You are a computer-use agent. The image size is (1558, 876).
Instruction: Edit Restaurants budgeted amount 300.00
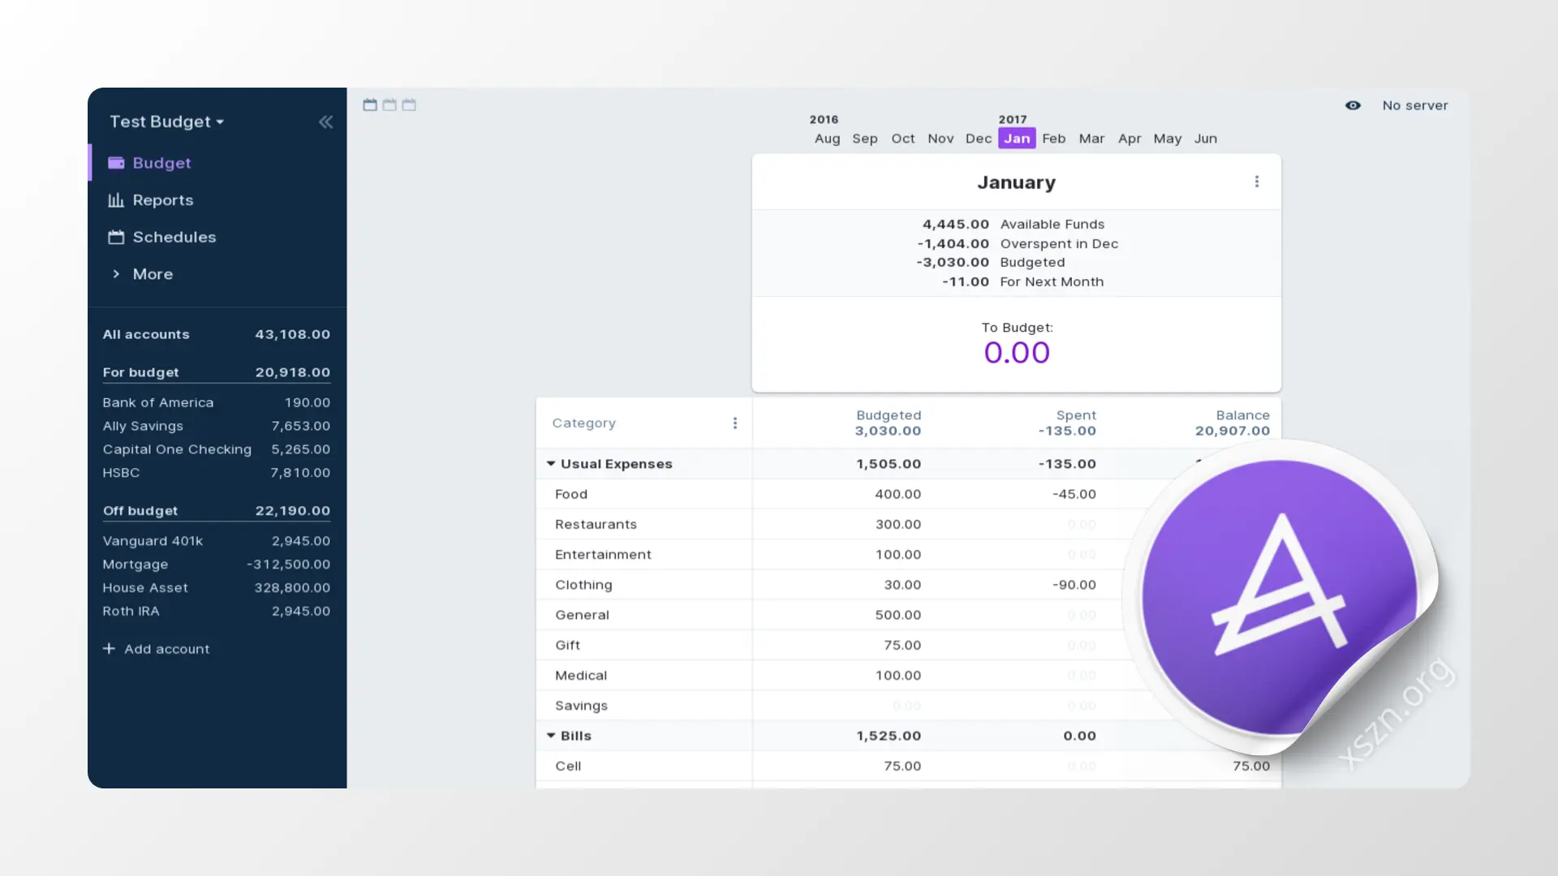(x=897, y=524)
